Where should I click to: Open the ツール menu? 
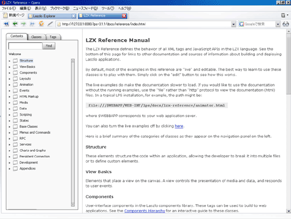click(107, 8)
